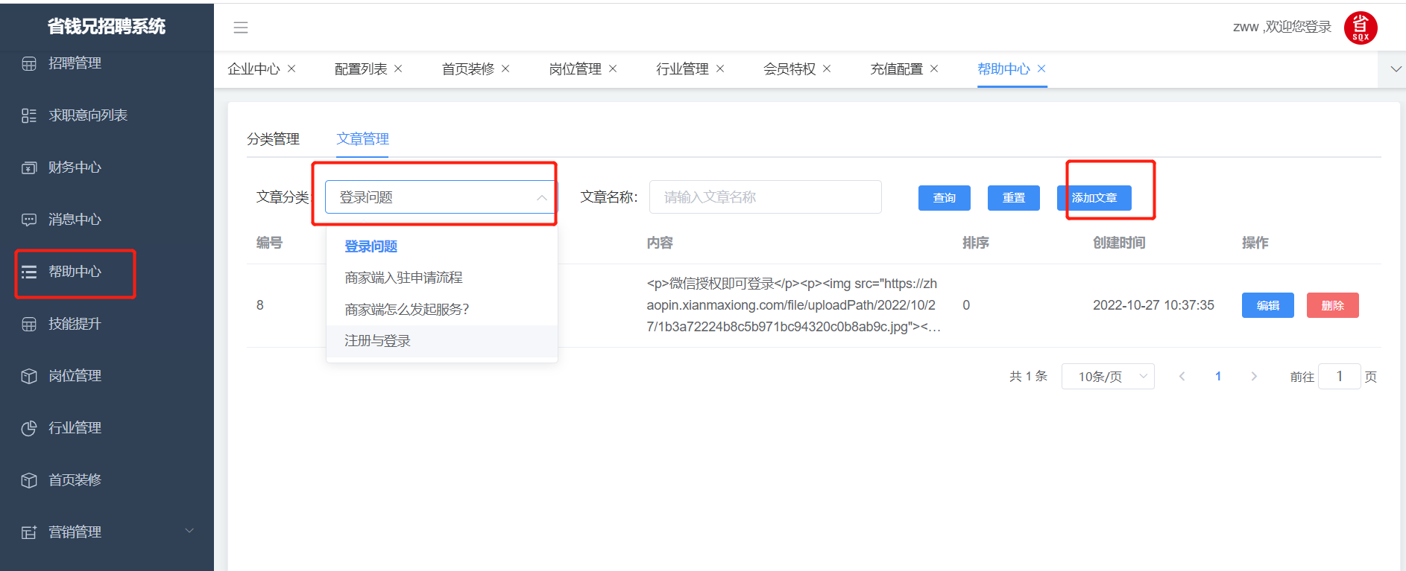The image size is (1406, 571).
Task: Click the 行业管理 pie chart icon
Action: [x=29, y=428]
